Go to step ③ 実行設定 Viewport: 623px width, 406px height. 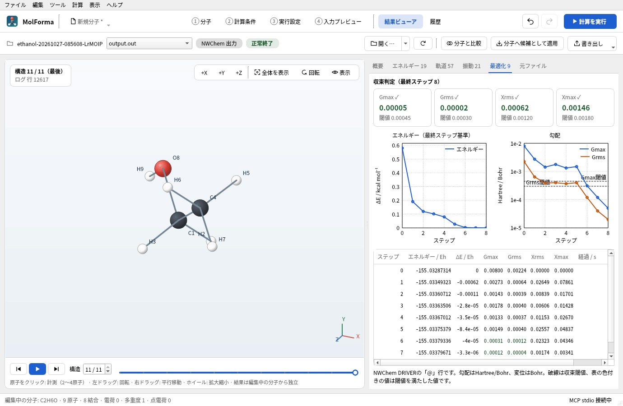coord(285,21)
